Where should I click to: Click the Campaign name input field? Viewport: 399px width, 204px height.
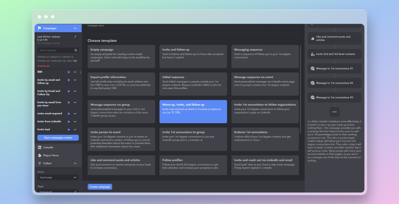pyautogui.click(x=193, y=31)
